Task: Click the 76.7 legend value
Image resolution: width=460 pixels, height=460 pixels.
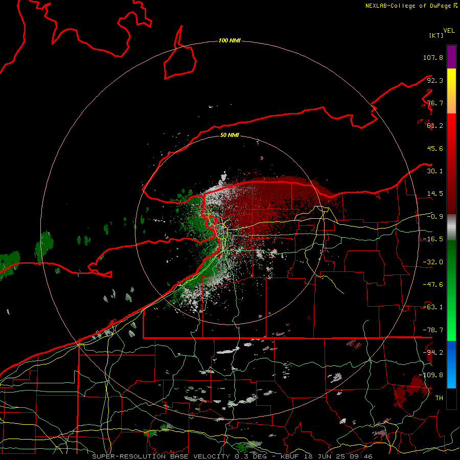Action: pos(435,103)
